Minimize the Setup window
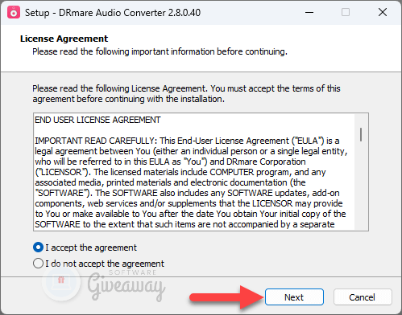Image resolution: width=402 pixels, height=315 pixels. tap(309, 12)
